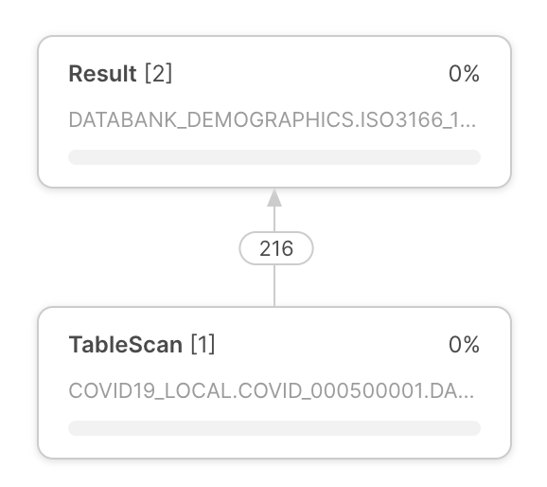Click the Result node title text
This screenshot has height=487, width=547.
pos(102,74)
